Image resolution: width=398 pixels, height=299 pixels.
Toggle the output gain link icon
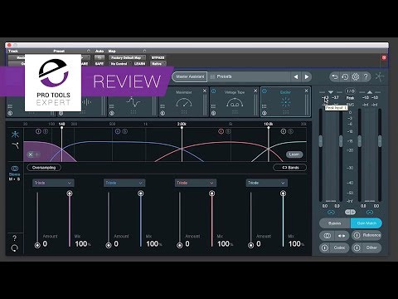[370, 213]
